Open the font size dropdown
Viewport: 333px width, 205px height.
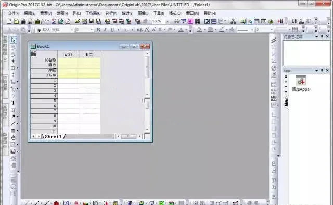pyautogui.click(x=92, y=30)
